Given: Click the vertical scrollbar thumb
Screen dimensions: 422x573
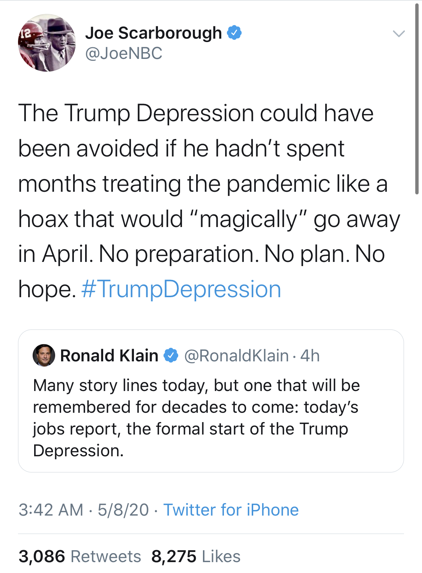Looking at the screenshot, I should point(417,99).
